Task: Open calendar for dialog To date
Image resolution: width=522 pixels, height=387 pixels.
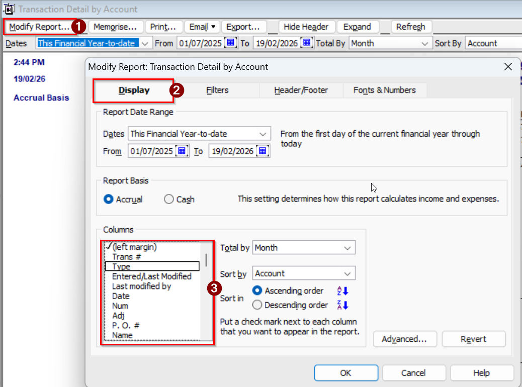Action: click(263, 151)
